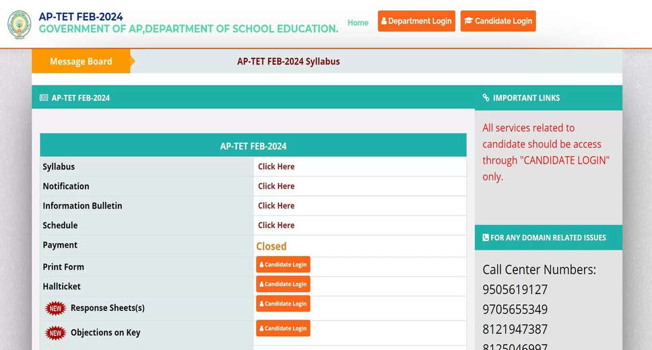Click the link icon beside Important Links
The width and height of the screenshot is (652, 350).
click(x=486, y=98)
